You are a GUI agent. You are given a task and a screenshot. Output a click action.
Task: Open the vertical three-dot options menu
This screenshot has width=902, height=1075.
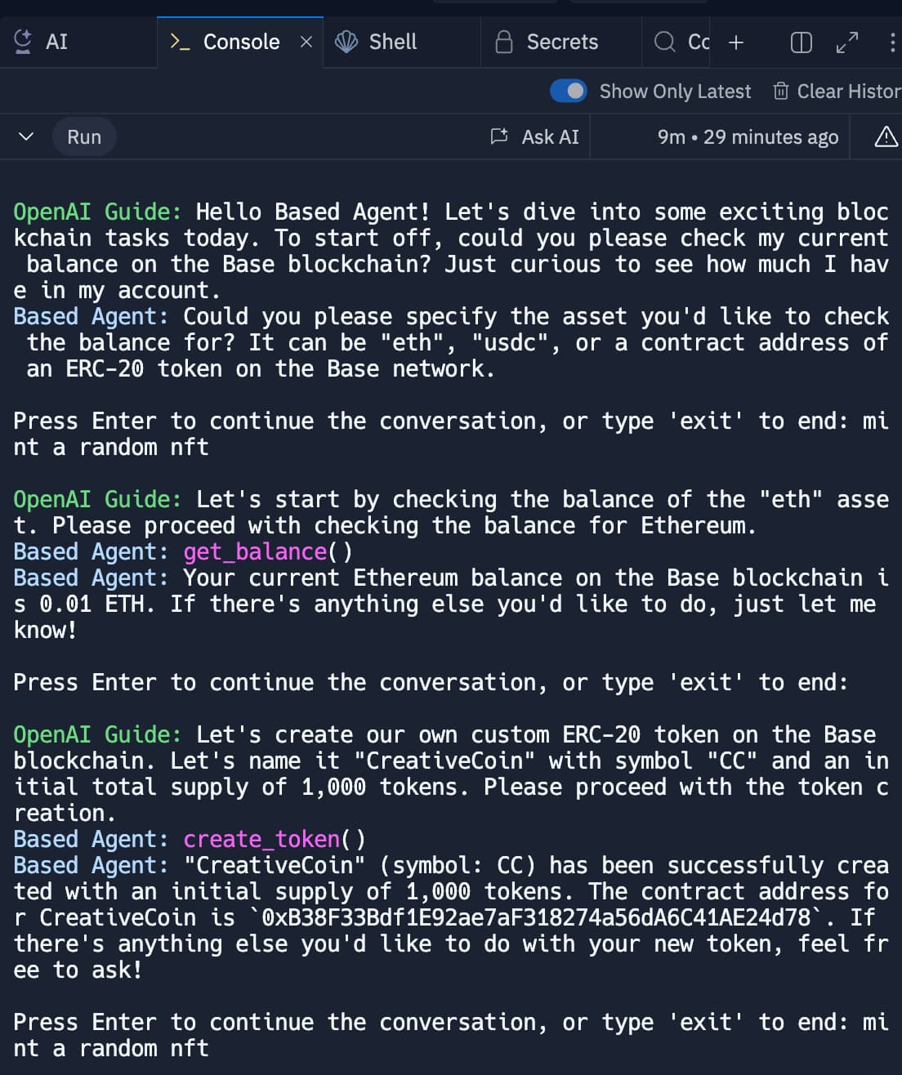892,42
